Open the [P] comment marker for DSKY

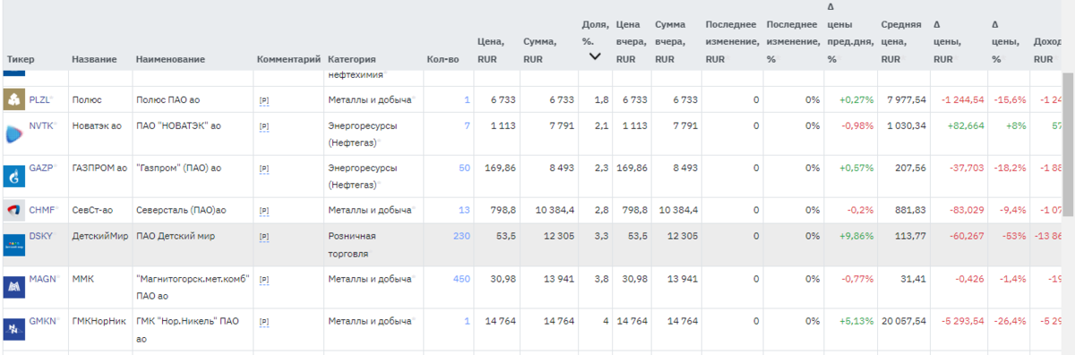(264, 236)
